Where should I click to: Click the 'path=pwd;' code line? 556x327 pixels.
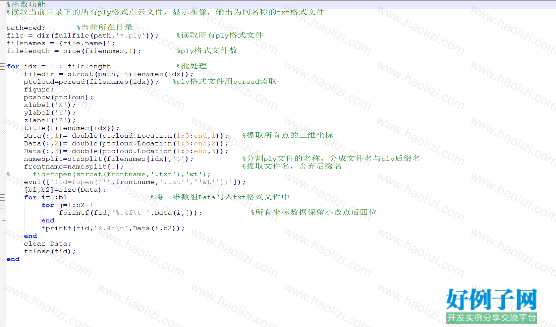[x=26, y=28]
